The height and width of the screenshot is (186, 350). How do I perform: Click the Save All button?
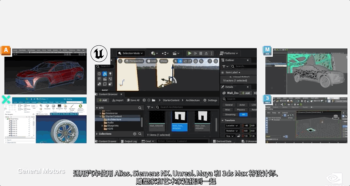click(x=133, y=100)
